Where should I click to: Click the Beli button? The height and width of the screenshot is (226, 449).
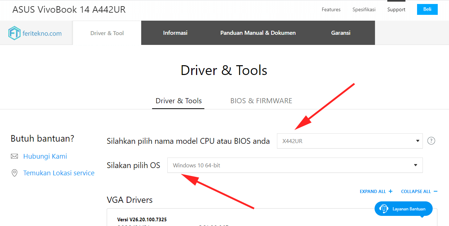point(427,9)
